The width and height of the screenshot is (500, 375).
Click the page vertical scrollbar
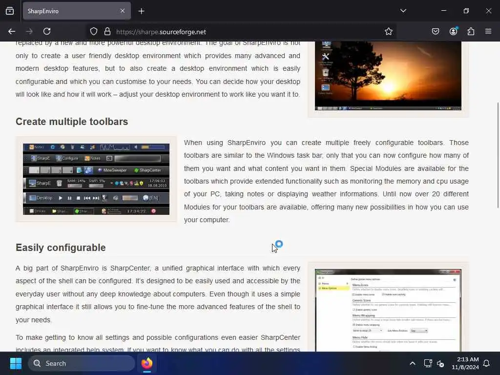click(498, 155)
